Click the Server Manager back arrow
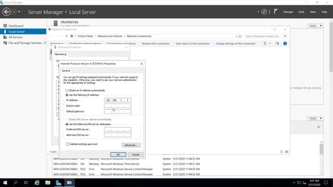The image size is (333, 187). 6,12
